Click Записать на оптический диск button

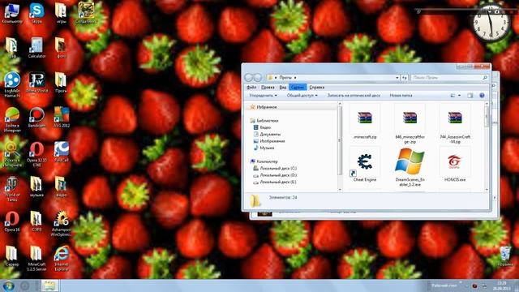[x=354, y=96]
